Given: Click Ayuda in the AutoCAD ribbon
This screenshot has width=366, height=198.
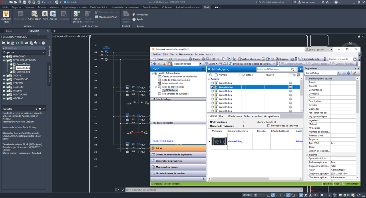Looking at the screenshot, I should (x=138, y=19).
